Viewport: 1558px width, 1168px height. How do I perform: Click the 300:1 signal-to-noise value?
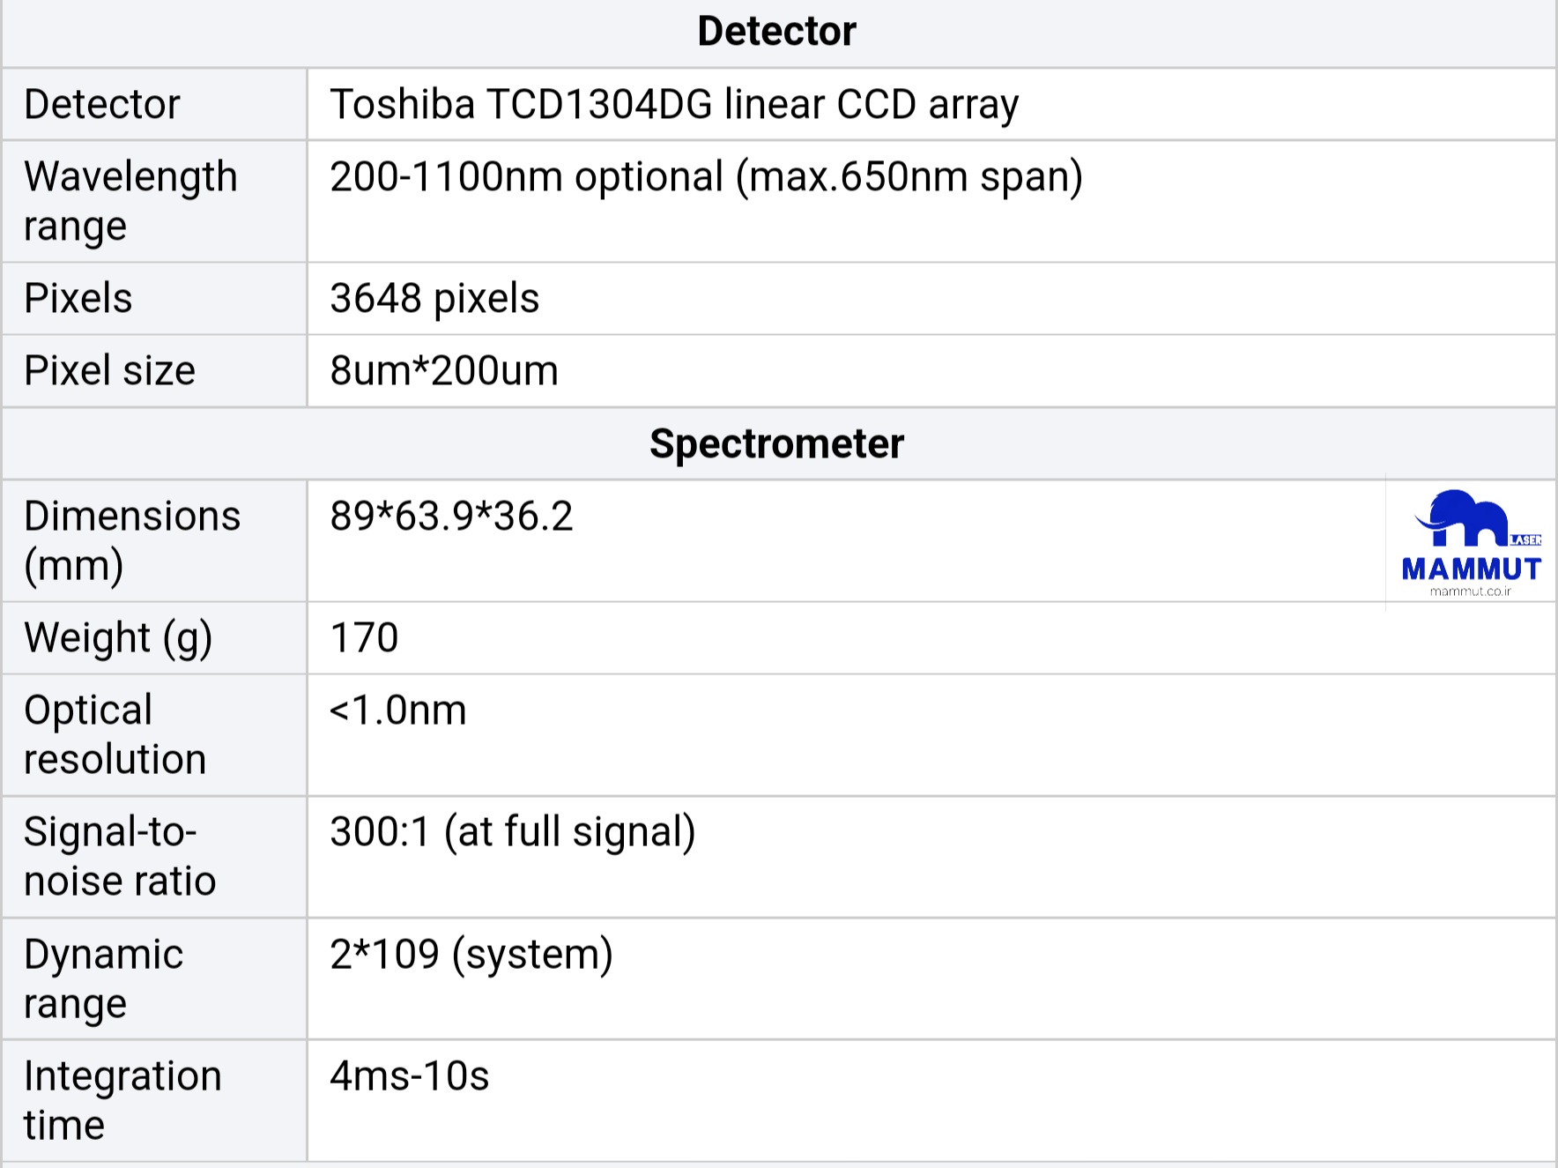tap(513, 831)
